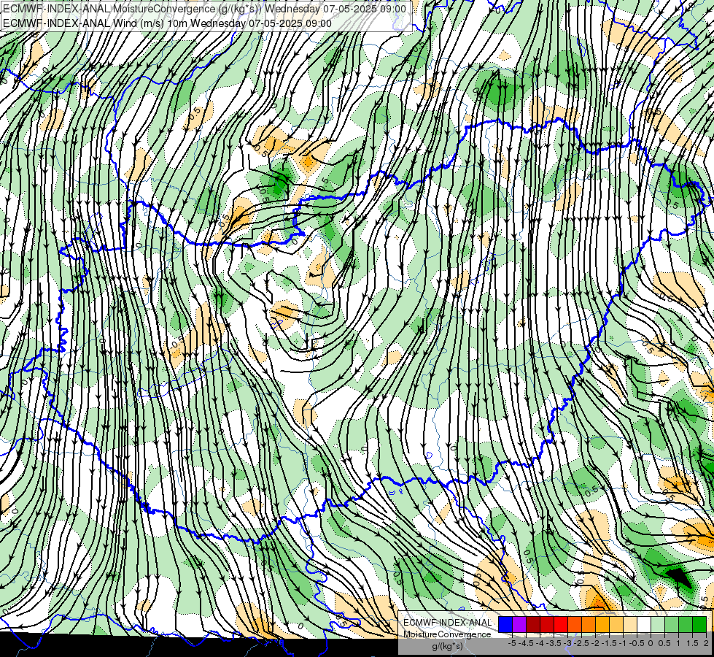Click the -5 value on legend scale

pos(512,643)
